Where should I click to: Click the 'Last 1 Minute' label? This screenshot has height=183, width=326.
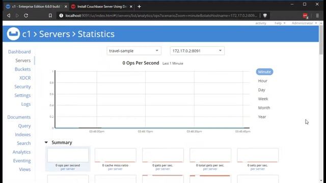pos(173,63)
